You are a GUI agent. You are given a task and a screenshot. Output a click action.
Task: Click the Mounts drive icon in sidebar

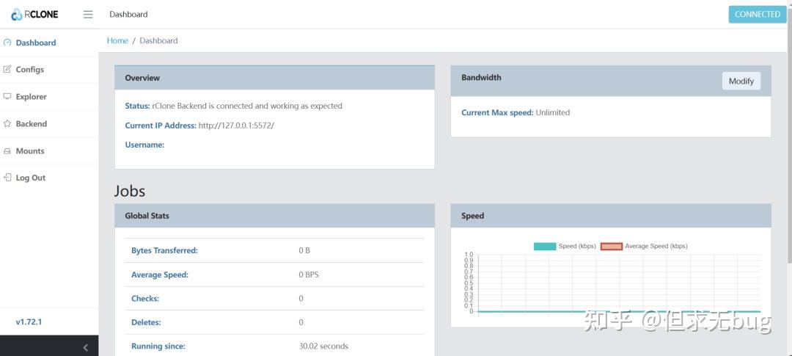click(7, 150)
